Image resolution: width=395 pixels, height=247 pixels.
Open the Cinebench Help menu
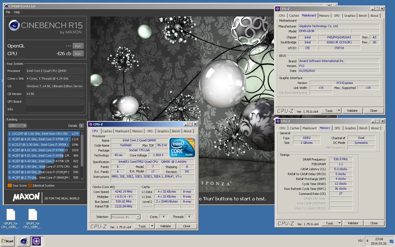[x=17, y=12]
